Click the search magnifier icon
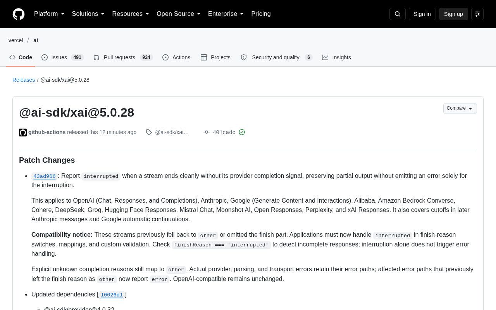Viewport: 496px width, 310px height. 398,14
